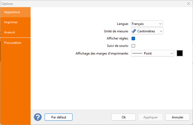193x125 pixels.
Task: Click the ruler icon beside Centimètres
Action: coord(134,31)
